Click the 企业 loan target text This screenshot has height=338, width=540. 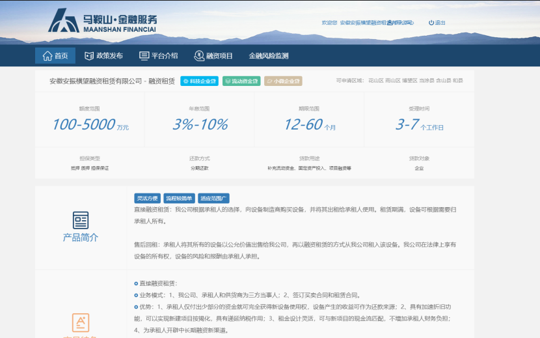[419, 168]
